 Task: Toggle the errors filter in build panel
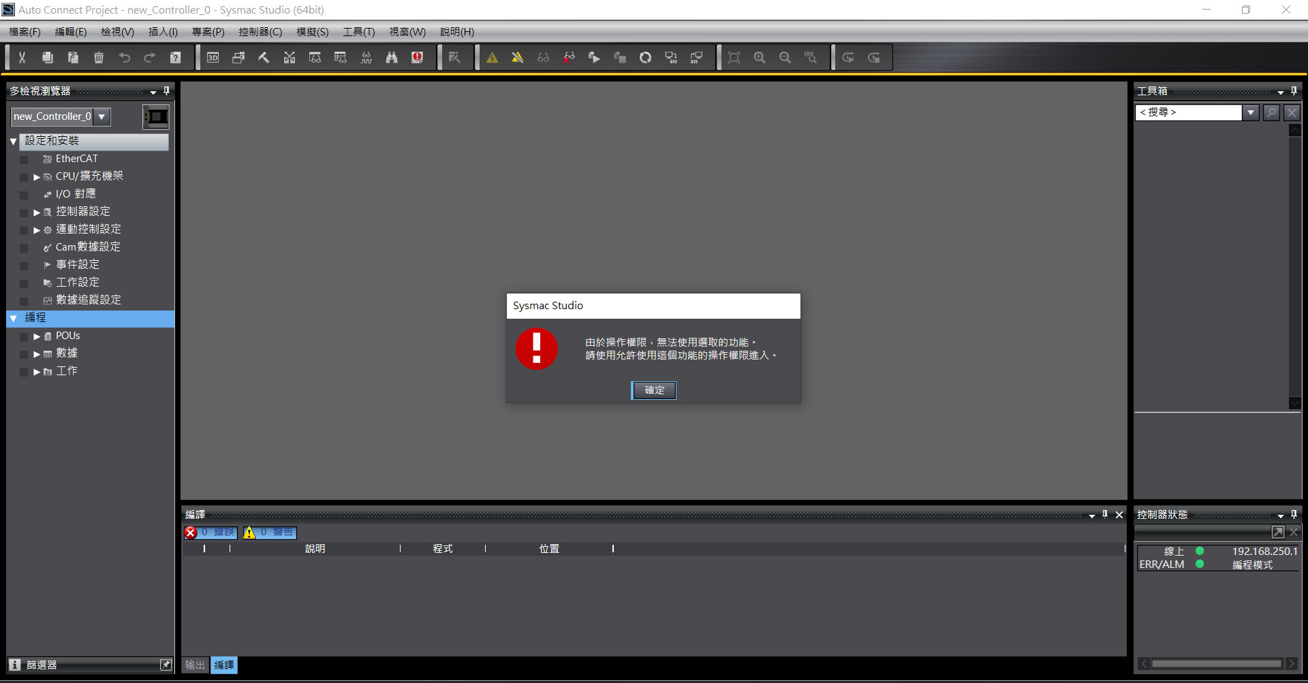(x=211, y=533)
